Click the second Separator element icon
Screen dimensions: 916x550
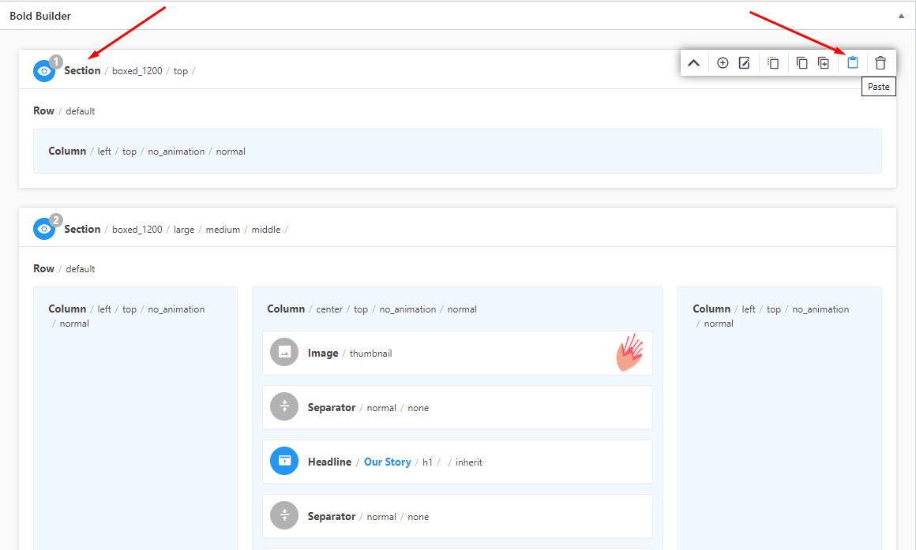(x=284, y=515)
